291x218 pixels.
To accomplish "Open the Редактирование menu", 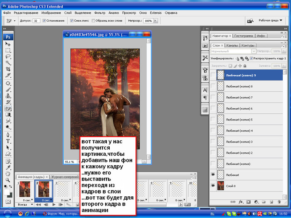I will click(26, 13).
